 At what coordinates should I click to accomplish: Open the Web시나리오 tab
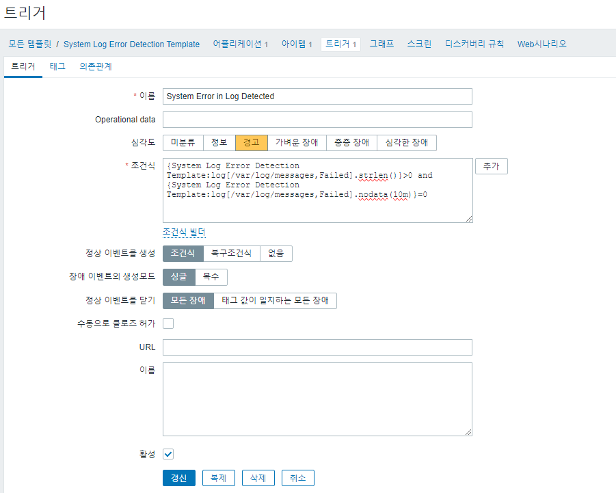point(541,44)
